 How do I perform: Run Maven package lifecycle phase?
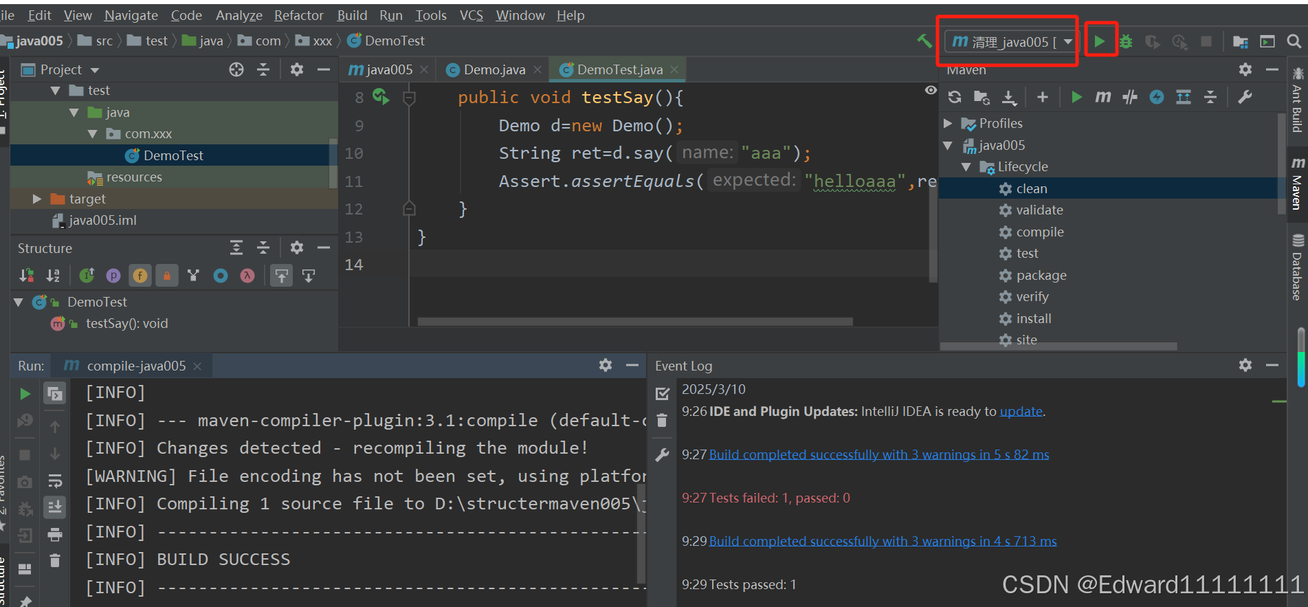coord(1041,275)
